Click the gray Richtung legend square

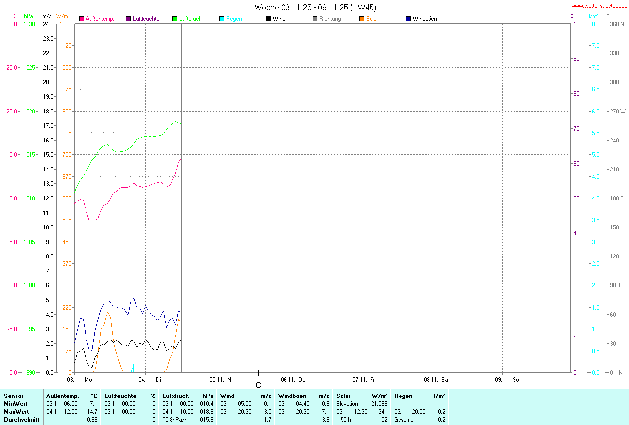click(315, 19)
